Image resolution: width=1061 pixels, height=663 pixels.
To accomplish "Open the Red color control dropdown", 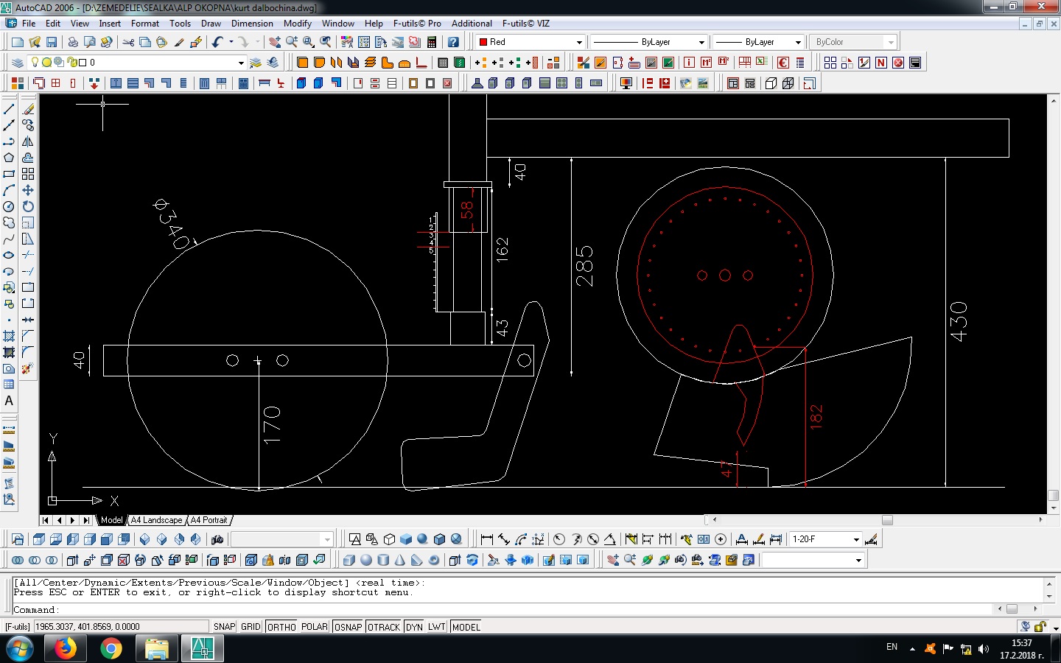I will pyautogui.click(x=579, y=42).
